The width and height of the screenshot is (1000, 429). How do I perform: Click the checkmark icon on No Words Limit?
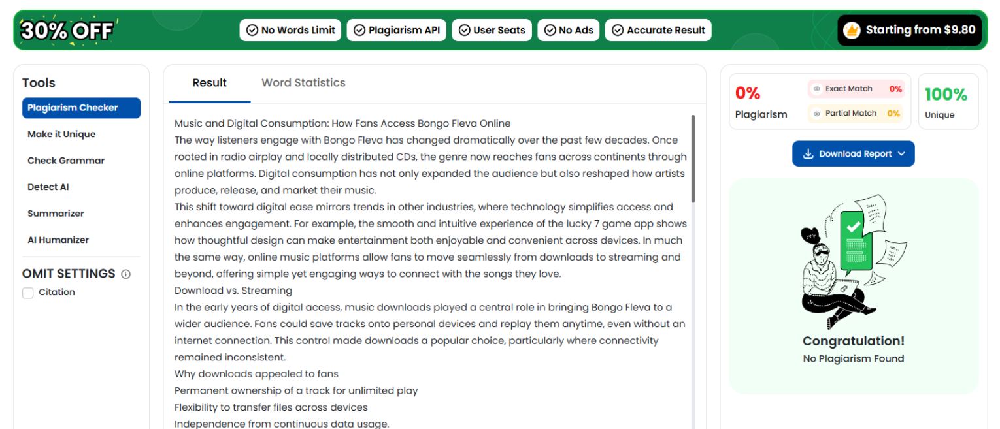coord(252,30)
